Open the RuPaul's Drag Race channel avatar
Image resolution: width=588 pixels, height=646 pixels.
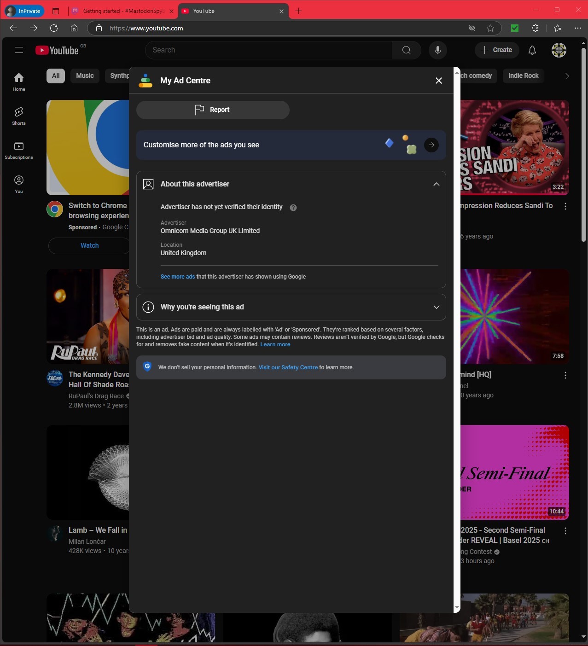point(55,378)
